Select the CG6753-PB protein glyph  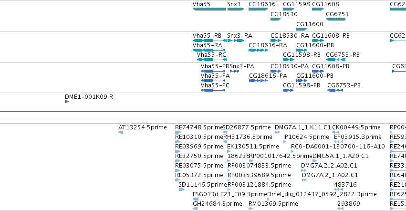click(335, 90)
